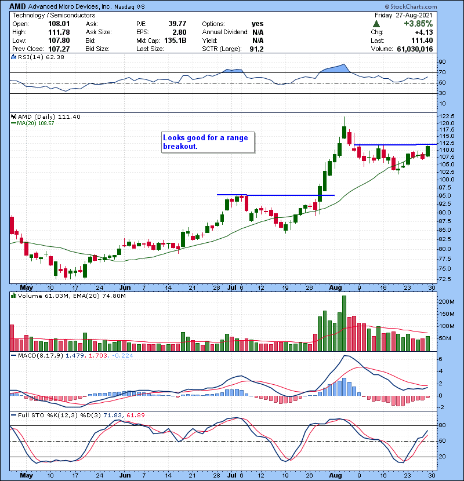Click the Full STO legend dash marker
This screenshot has width=464, height=481.
[13, 416]
